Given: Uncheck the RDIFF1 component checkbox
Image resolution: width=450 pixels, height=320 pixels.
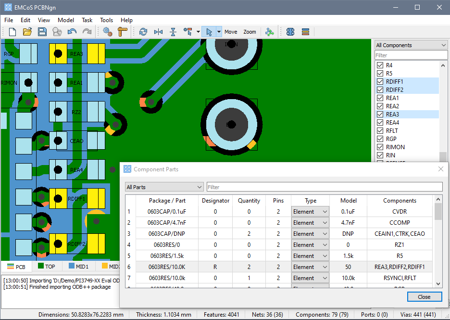Looking at the screenshot, I should coord(380,82).
